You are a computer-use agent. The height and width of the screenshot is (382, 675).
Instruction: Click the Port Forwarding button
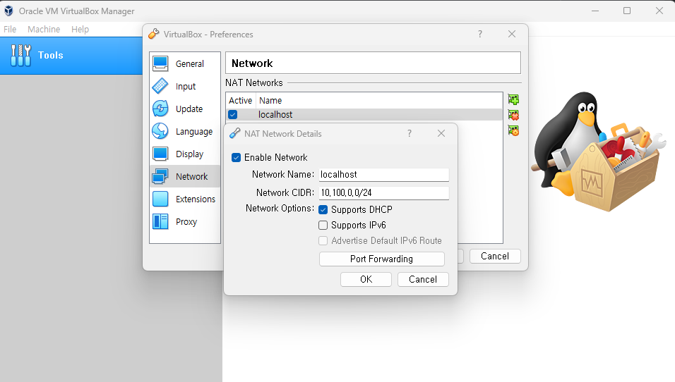point(381,259)
